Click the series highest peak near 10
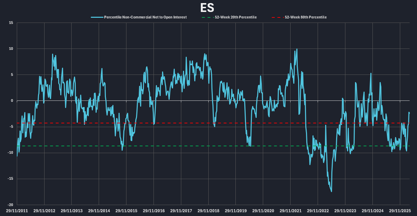 pos(296,49)
